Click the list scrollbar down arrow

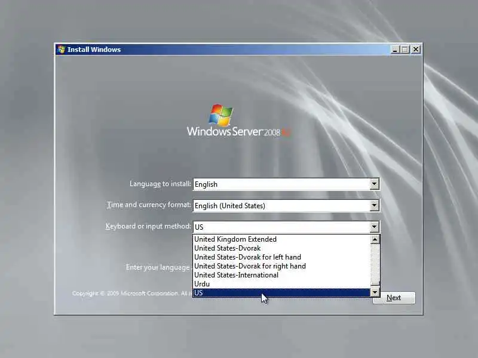pos(375,293)
